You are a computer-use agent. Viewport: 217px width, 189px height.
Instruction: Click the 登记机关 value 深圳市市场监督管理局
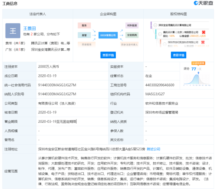161,112
